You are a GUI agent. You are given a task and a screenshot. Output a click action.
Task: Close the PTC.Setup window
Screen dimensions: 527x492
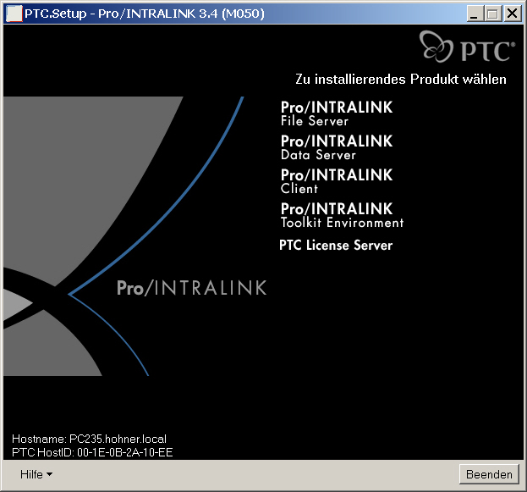coord(513,14)
